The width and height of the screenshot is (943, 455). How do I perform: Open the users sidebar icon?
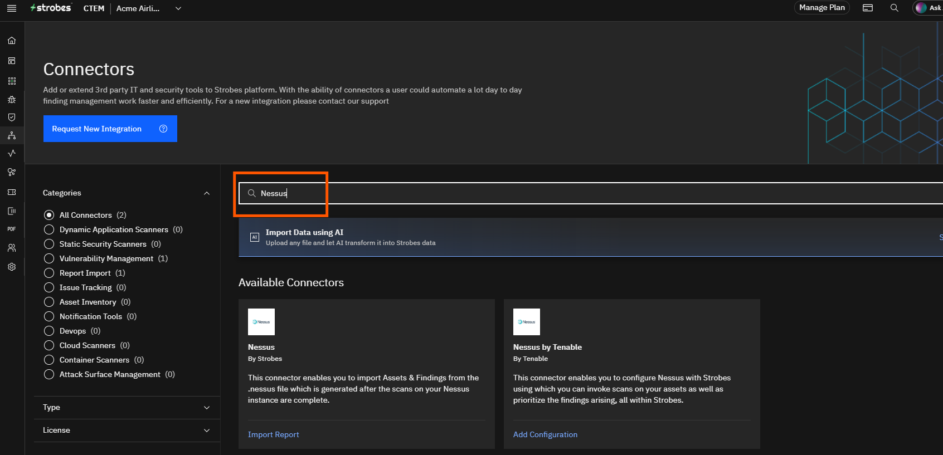[12, 248]
